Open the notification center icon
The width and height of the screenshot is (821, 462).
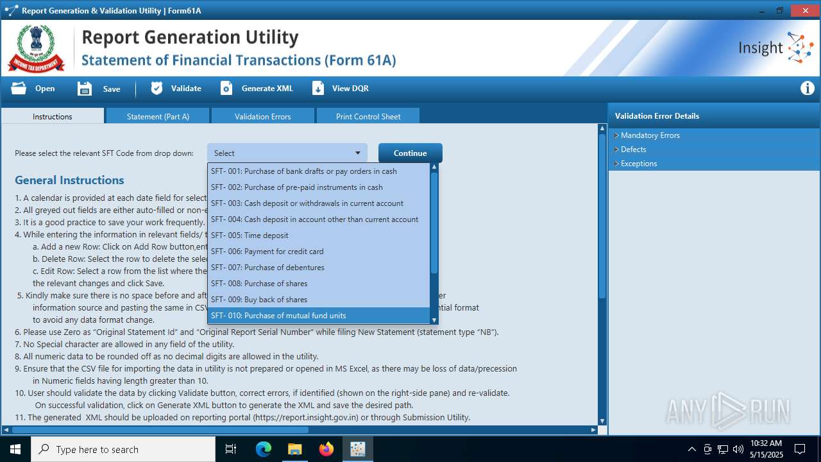click(800, 449)
